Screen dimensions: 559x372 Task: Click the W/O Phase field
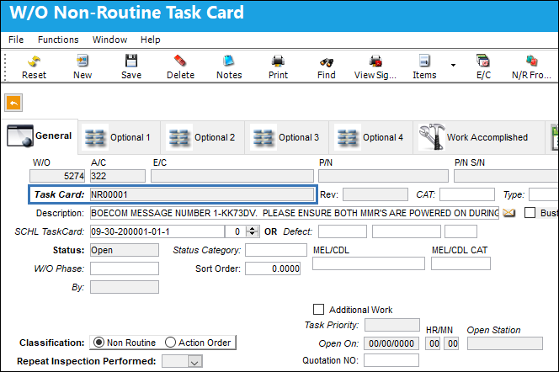(125, 268)
